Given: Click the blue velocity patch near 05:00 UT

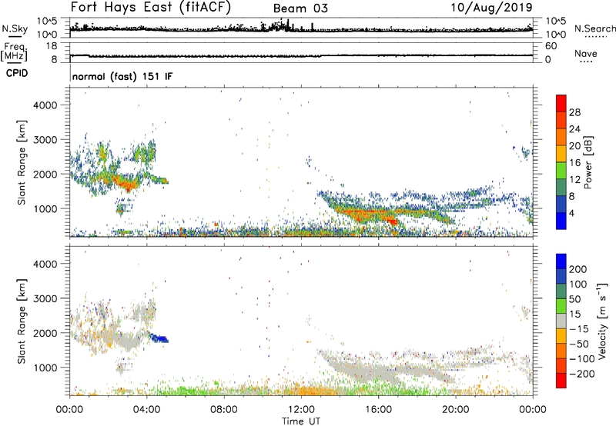Looking at the screenshot, I should point(159,338).
